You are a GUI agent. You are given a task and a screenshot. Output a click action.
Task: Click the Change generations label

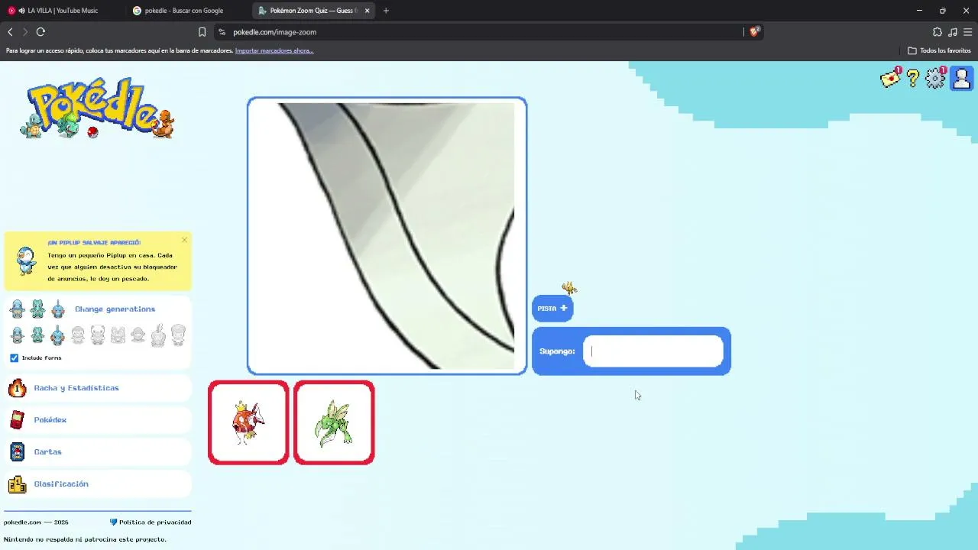point(115,309)
